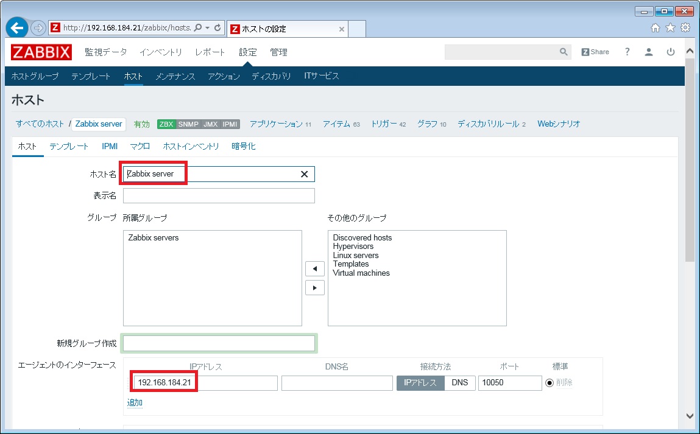This screenshot has width=700, height=434.
Task: Click the logout power icon
Action: coord(671,52)
